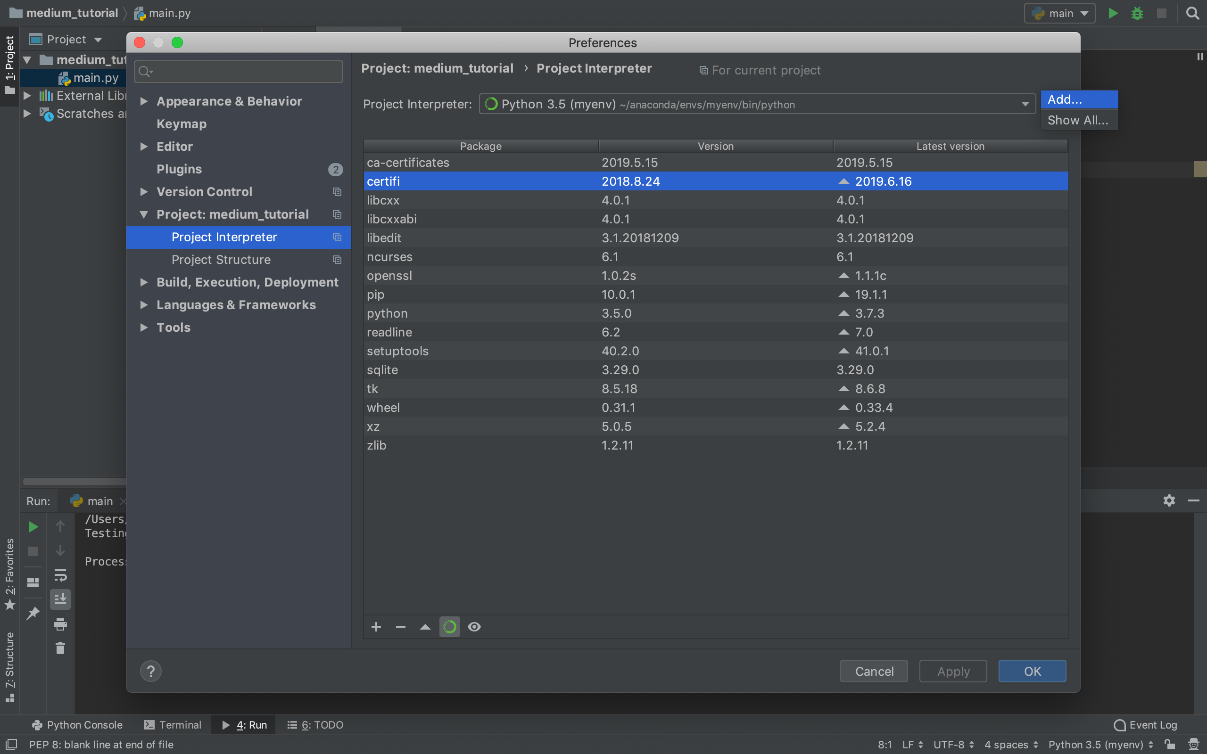Run the main configuration with green play
Image resolution: width=1207 pixels, height=754 pixels.
point(1113,14)
